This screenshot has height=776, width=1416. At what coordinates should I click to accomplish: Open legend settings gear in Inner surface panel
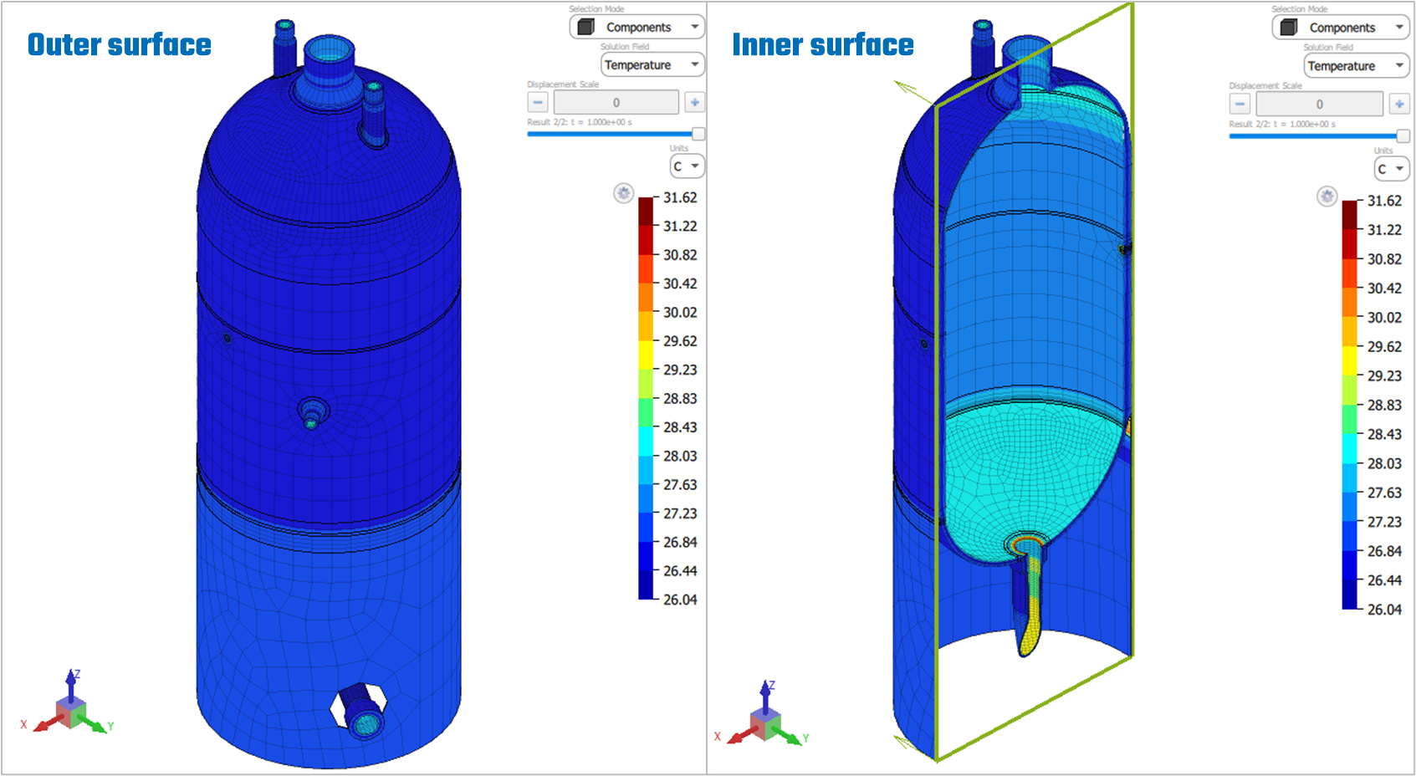pyautogui.click(x=1327, y=197)
